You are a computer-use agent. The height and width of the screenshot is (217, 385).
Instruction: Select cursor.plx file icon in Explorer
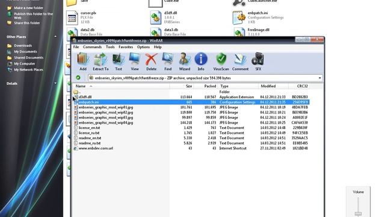[x=72, y=17]
